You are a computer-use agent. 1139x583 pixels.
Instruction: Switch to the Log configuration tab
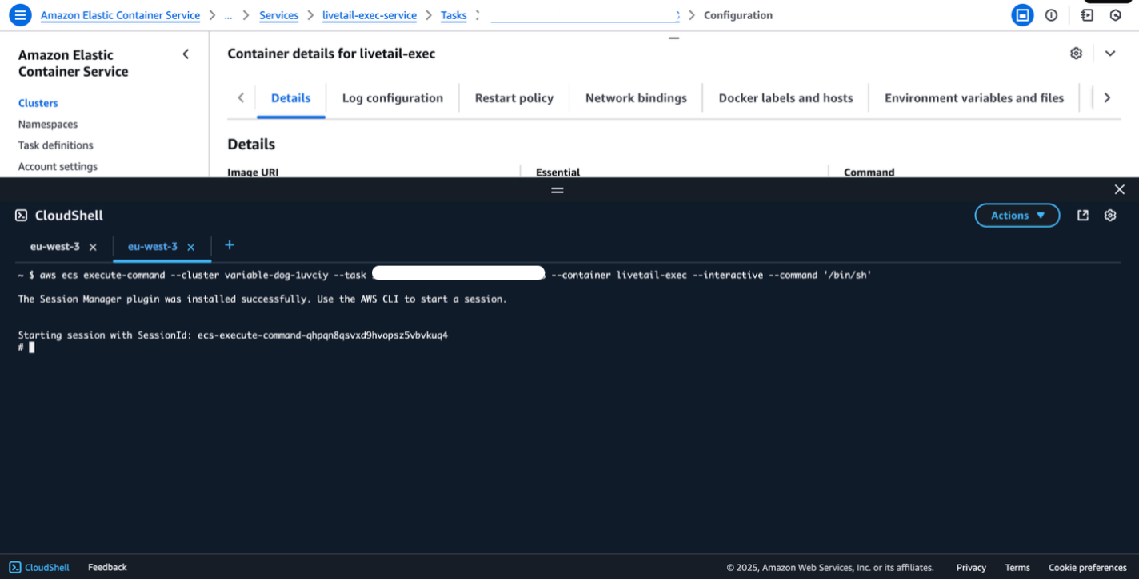[x=392, y=97]
